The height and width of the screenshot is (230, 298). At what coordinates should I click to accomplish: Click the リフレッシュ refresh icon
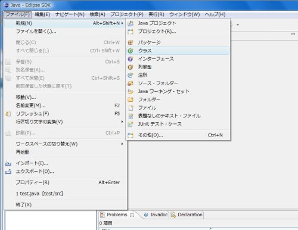8,114
